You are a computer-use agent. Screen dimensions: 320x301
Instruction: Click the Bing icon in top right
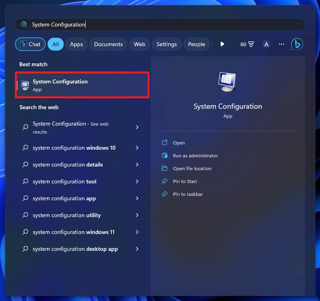[x=297, y=44]
